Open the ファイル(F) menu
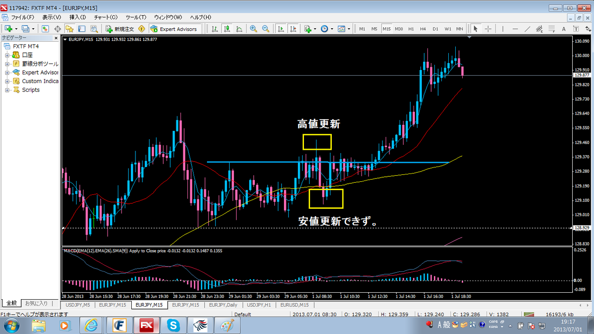 pos(23,17)
